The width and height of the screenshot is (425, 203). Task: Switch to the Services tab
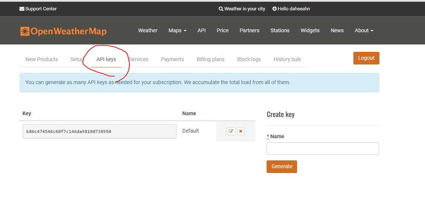(x=138, y=59)
